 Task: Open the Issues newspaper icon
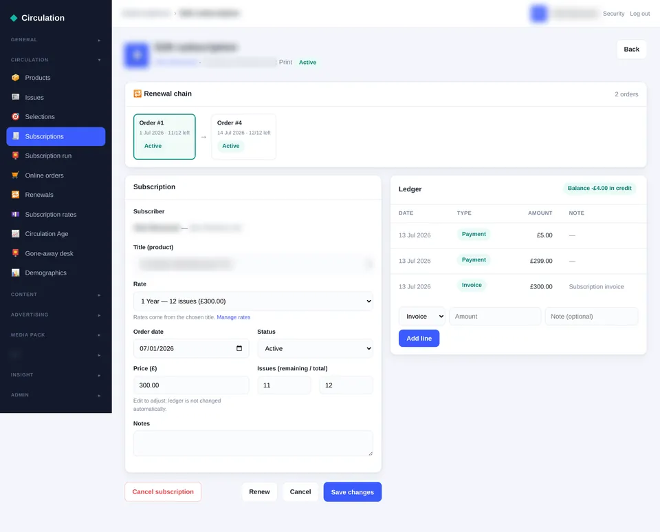coord(16,97)
